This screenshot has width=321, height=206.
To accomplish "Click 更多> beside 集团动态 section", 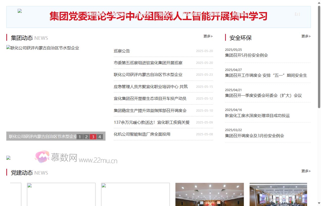I will [x=208, y=36].
